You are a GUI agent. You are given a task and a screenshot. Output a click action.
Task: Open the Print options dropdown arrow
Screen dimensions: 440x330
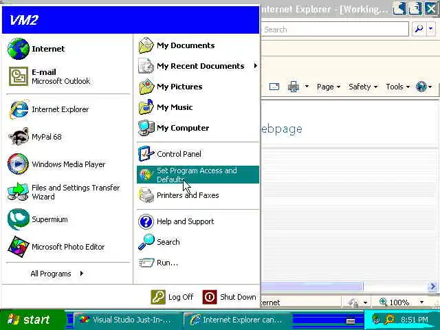(307, 87)
